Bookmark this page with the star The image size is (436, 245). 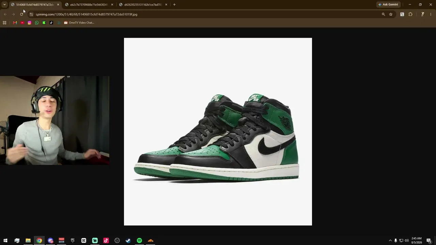[391, 14]
